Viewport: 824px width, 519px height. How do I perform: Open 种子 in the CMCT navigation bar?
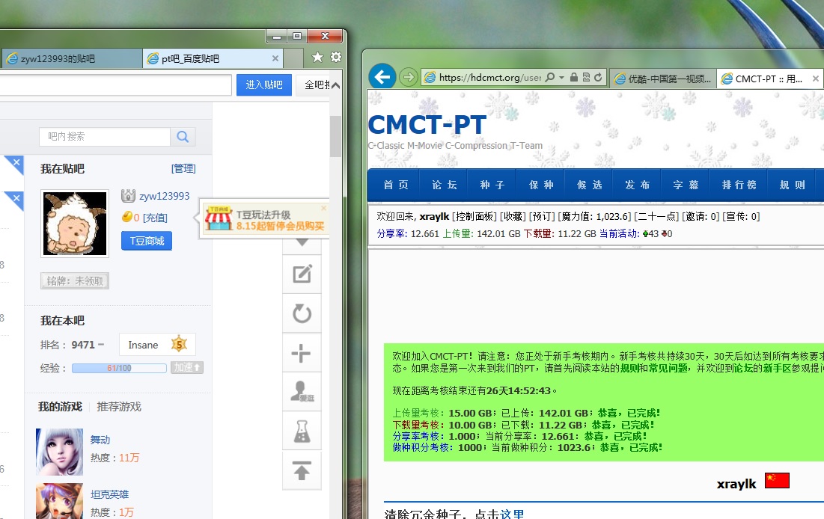492,185
